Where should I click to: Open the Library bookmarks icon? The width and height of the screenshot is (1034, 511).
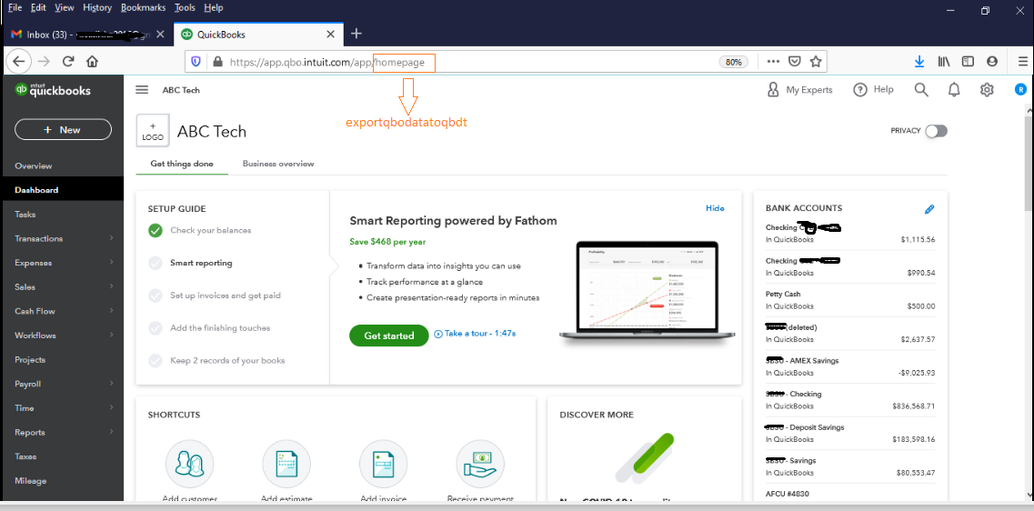pyautogui.click(x=944, y=61)
